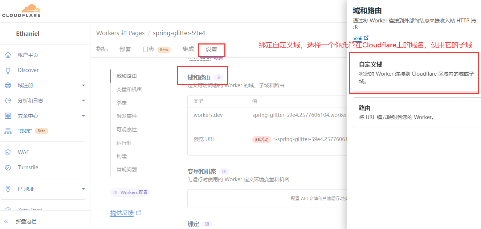The width and height of the screenshot is (481, 229).
Task: Click the Cloudflare logo
Action: (x=21, y=11)
